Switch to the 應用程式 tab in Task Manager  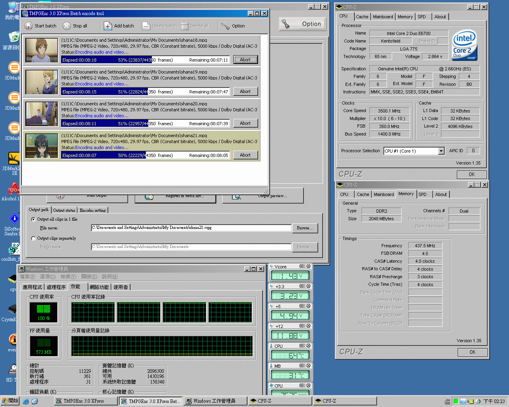32,287
